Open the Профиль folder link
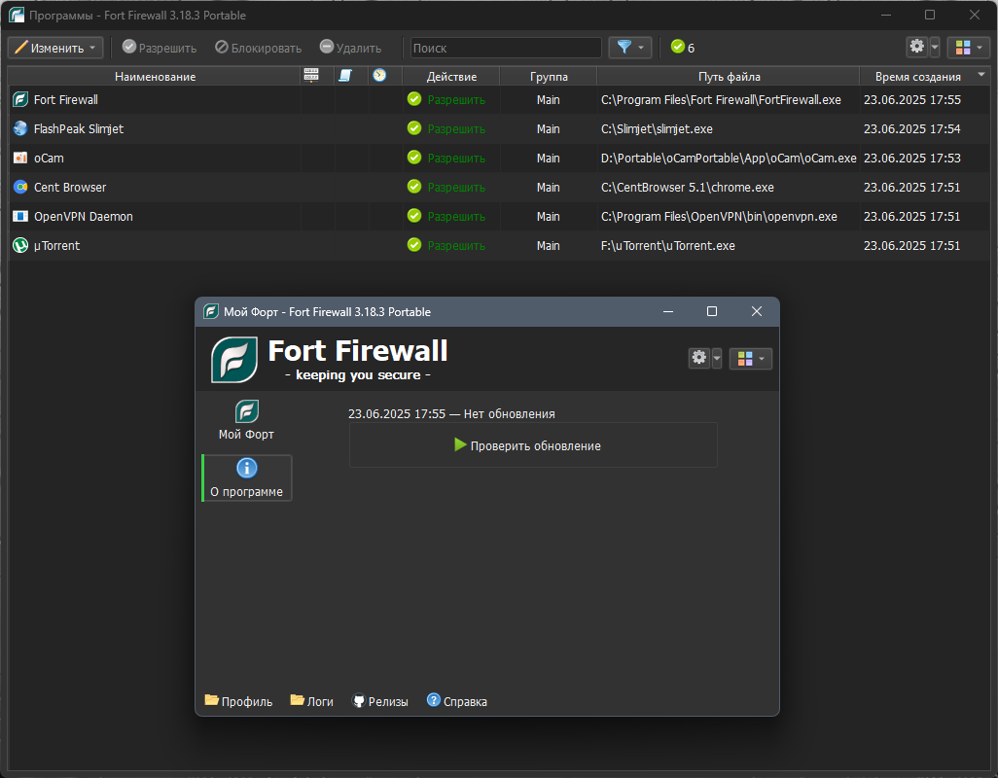 coord(238,701)
